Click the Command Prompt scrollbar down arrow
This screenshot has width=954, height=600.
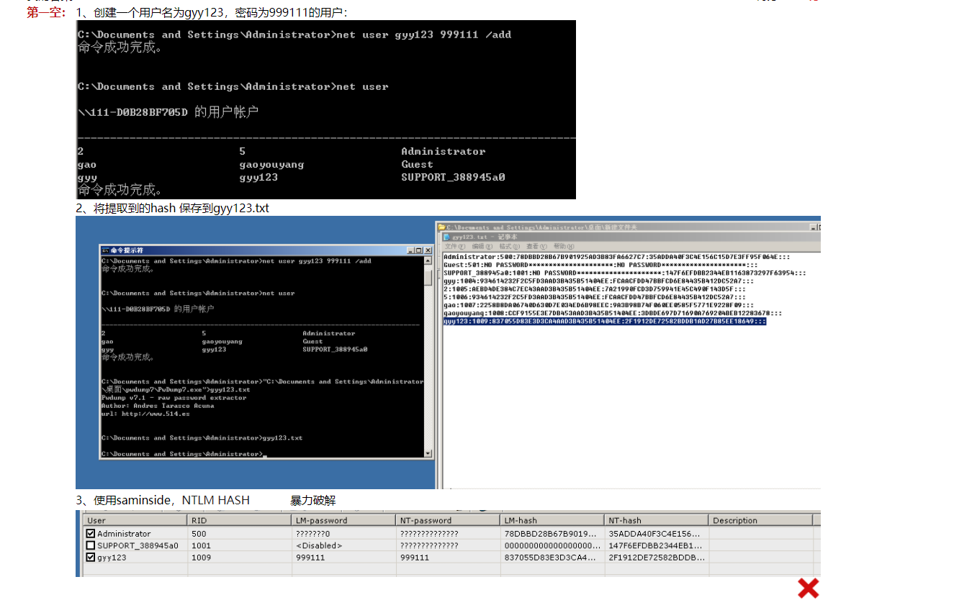429,453
